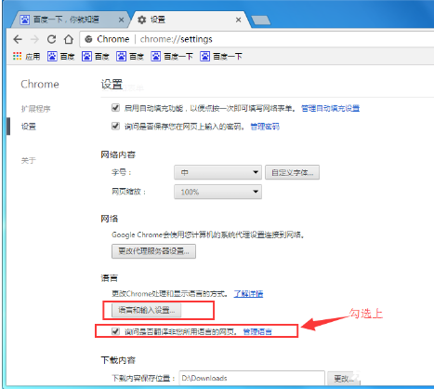Screen dimensions: 434x389
Task: Expand the 字号 font size dropdown
Action: [217, 172]
